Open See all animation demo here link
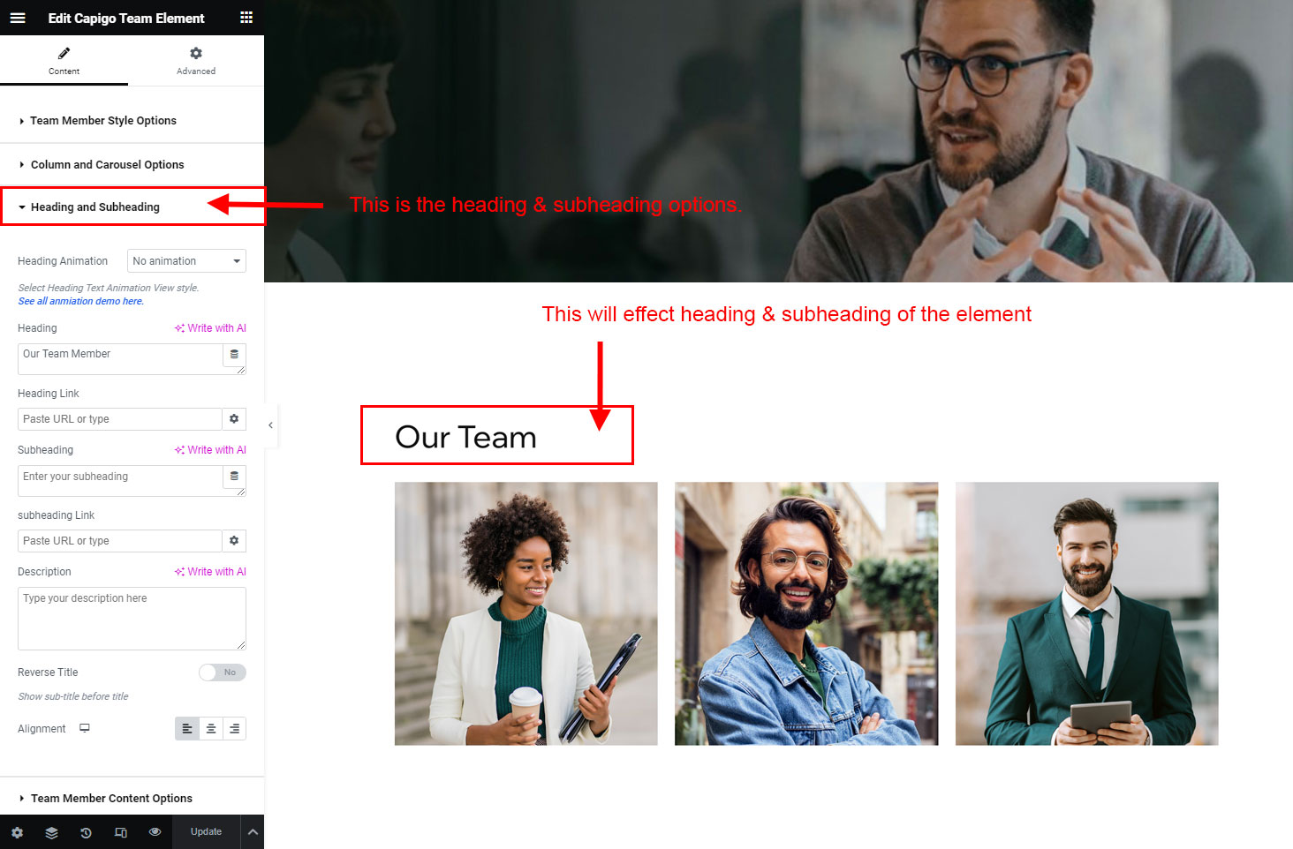Screen dimensions: 1293x849 click(x=80, y=302)
